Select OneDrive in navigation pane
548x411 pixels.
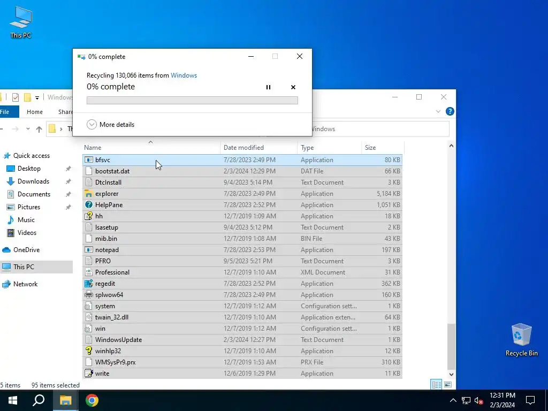click(x=26, y=250)
